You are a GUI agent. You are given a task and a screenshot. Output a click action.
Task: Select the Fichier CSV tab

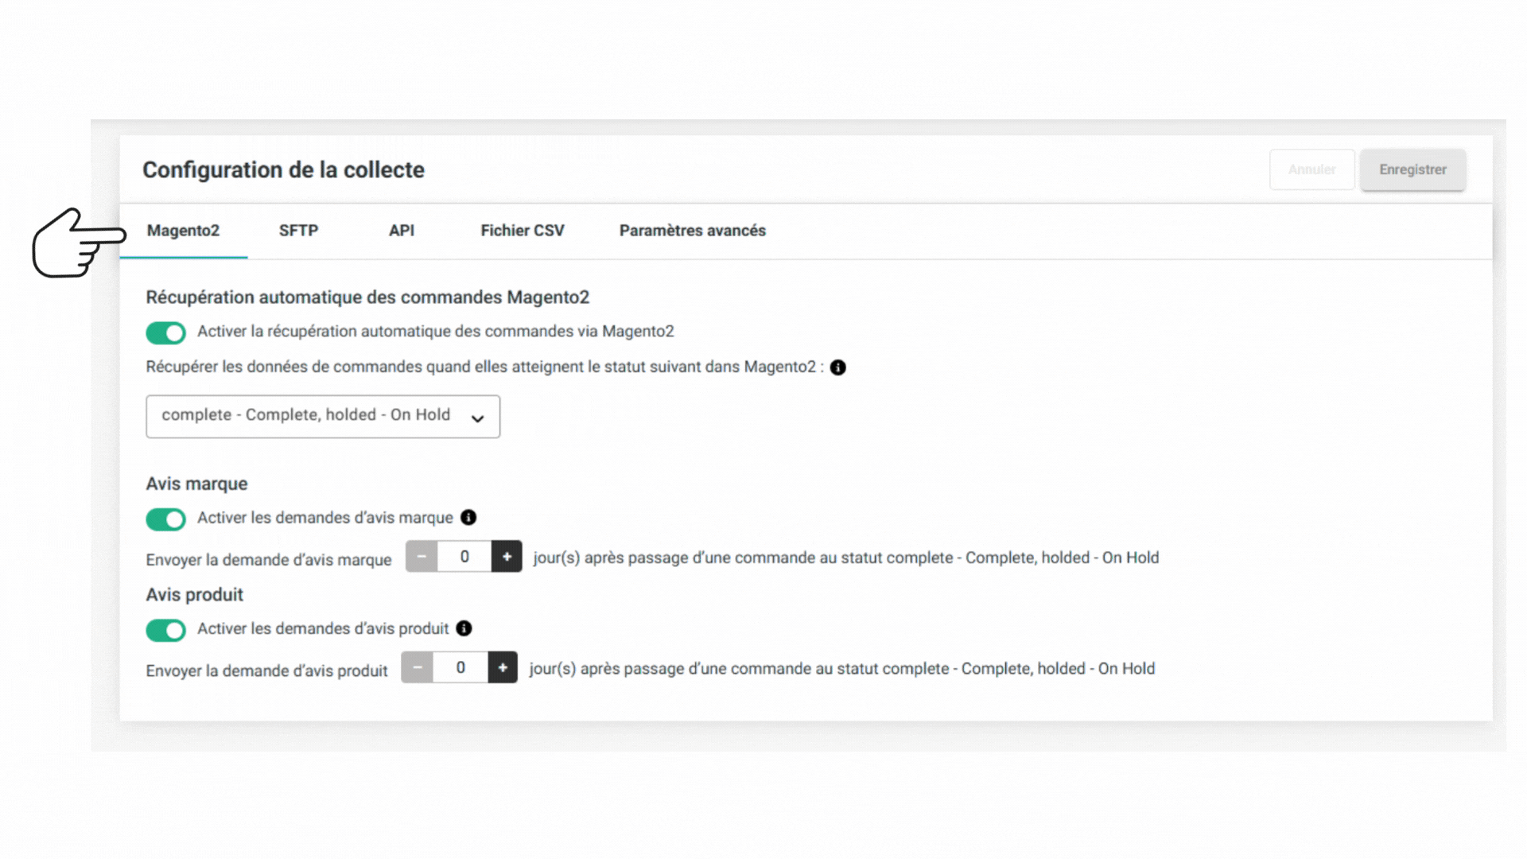523,231
